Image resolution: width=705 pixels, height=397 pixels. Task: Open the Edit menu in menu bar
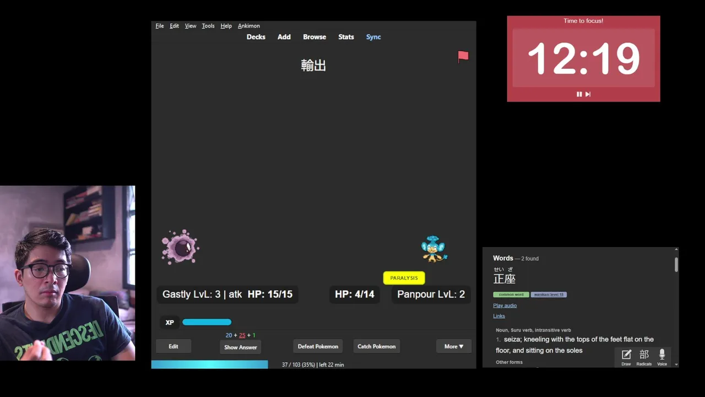click(x=174, y=26)
